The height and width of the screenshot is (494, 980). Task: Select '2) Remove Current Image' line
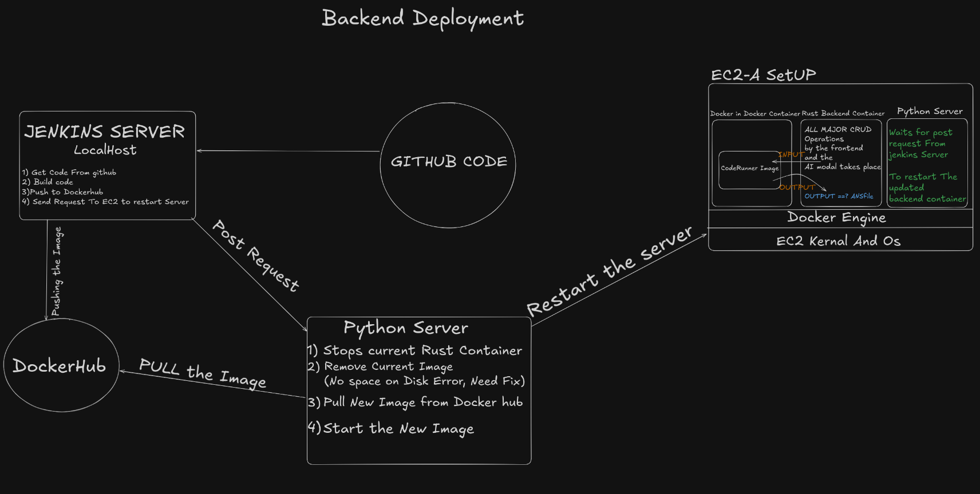[381, 366]
